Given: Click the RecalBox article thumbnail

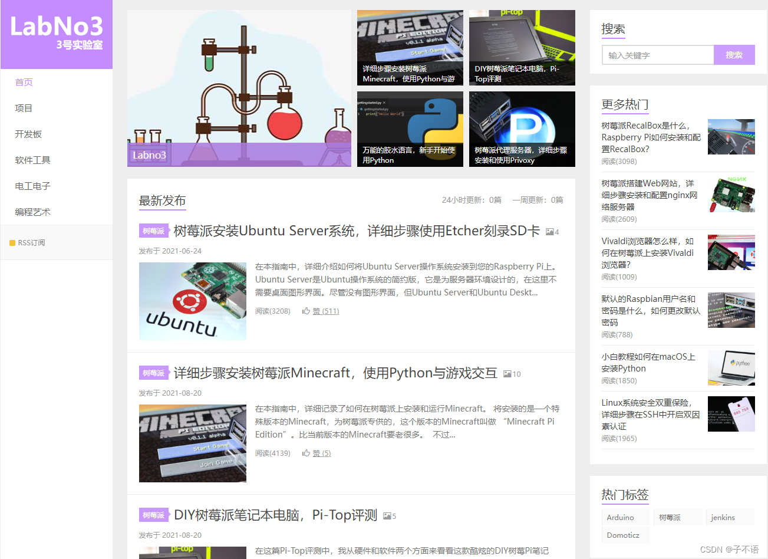Looking at the screenshot, I should (x=731, y=137).
